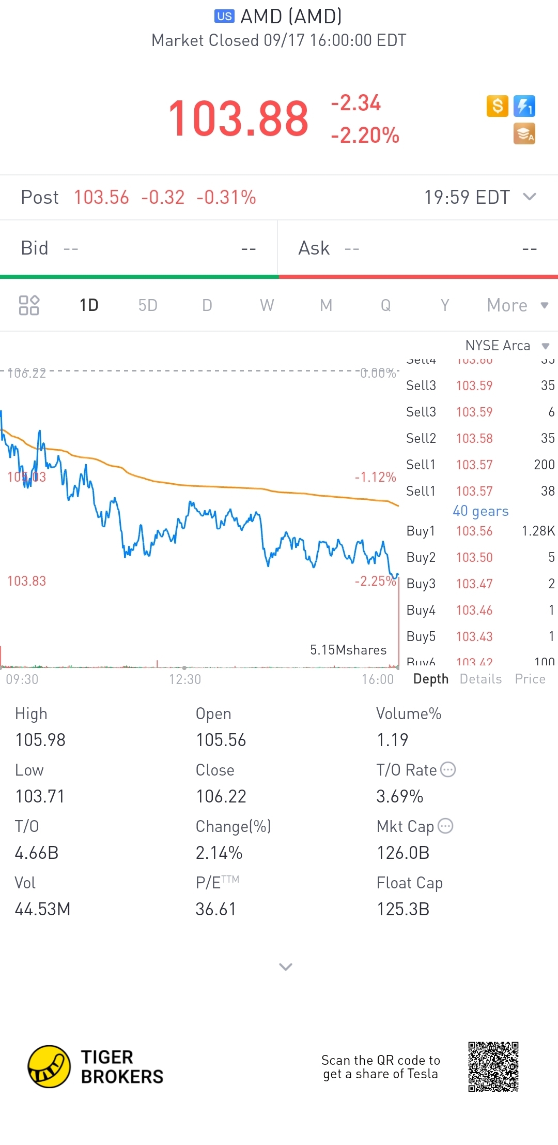Tap the Mkt Cap info icon
Image resolution: width=558 pixels, height=1145 pixels.
point(445,826)
